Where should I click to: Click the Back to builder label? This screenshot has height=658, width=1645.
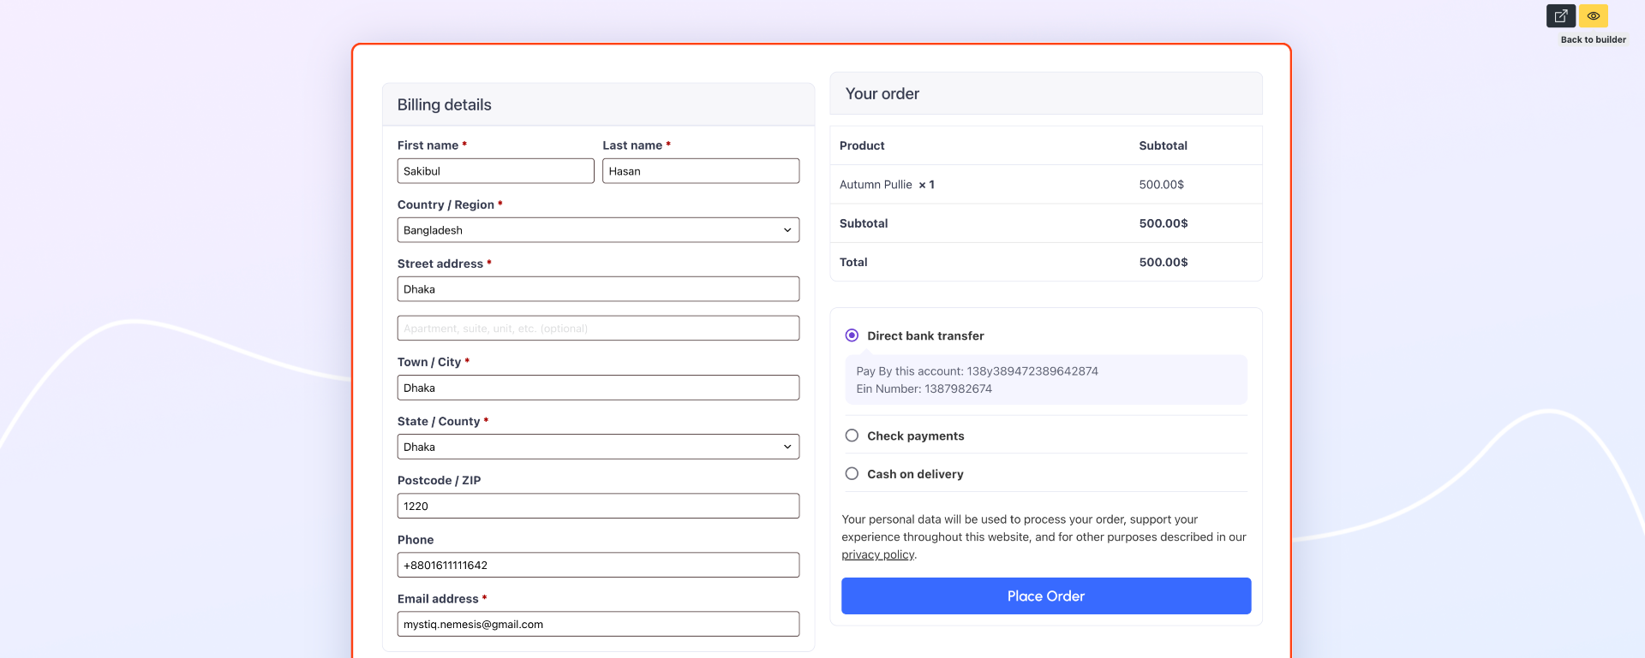(x=1593, y=39)
